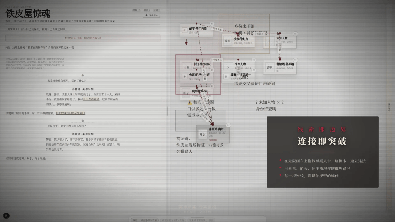395x222 pixels.
Task: Open the 卡门·维拉纽瓦 card name
Action: pyautogui.click(x=202, y=64)
